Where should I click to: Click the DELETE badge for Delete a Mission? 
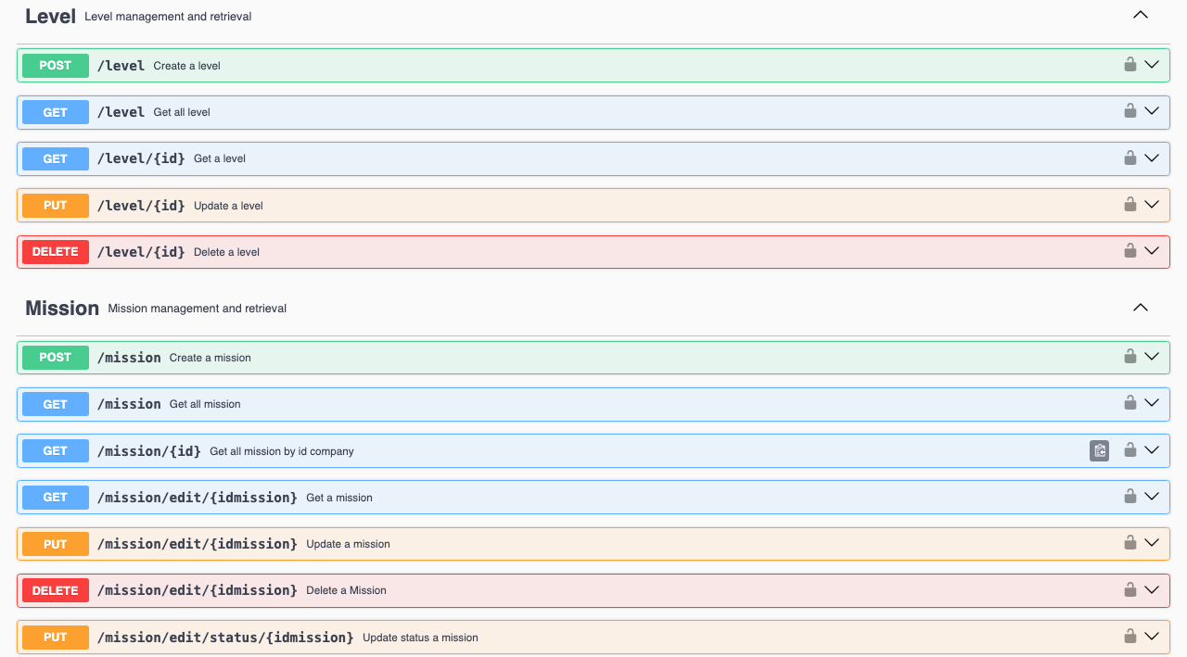pyautogui.click(x=56, y=590)
